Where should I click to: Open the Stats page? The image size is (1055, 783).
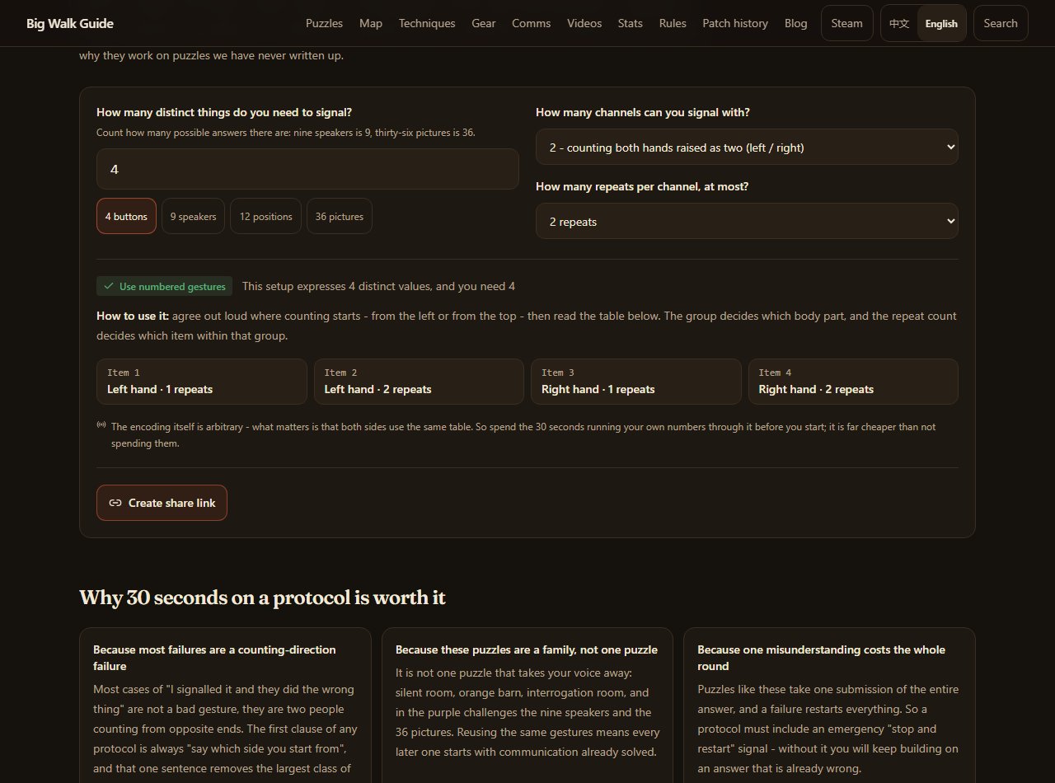tap(631, 23)
